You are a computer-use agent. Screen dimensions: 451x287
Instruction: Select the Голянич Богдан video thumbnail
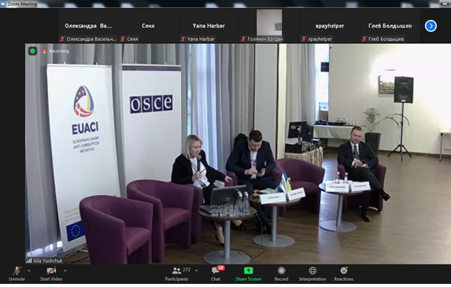click(269, 26)
